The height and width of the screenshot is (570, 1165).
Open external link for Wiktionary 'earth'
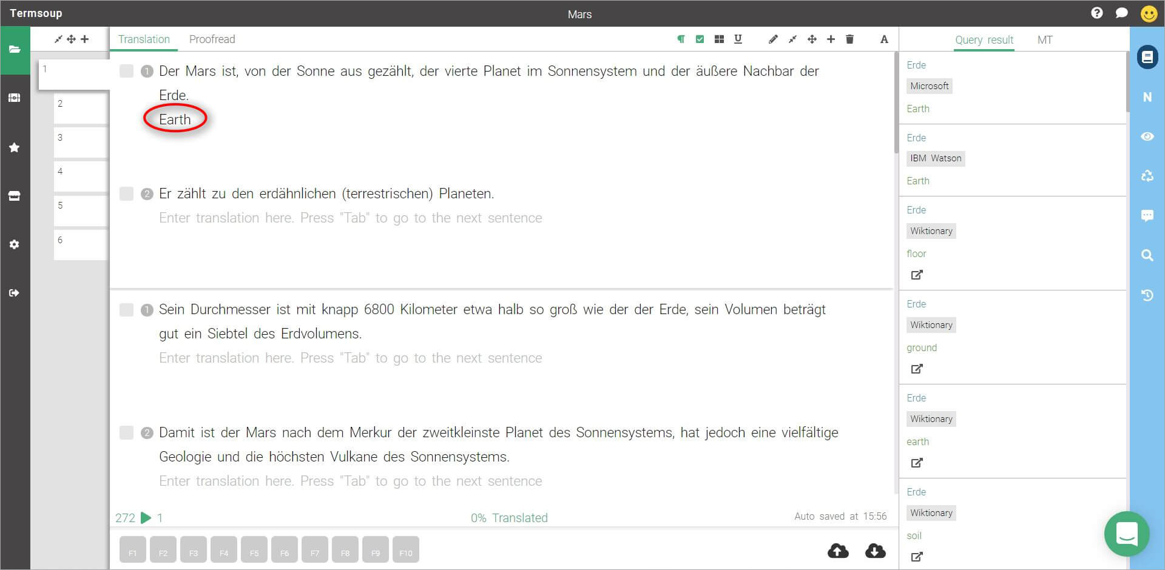point(917,463)
